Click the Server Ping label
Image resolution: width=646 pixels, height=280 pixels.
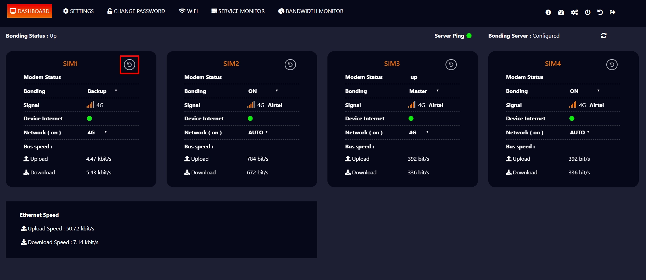click(x=449, y=36)
